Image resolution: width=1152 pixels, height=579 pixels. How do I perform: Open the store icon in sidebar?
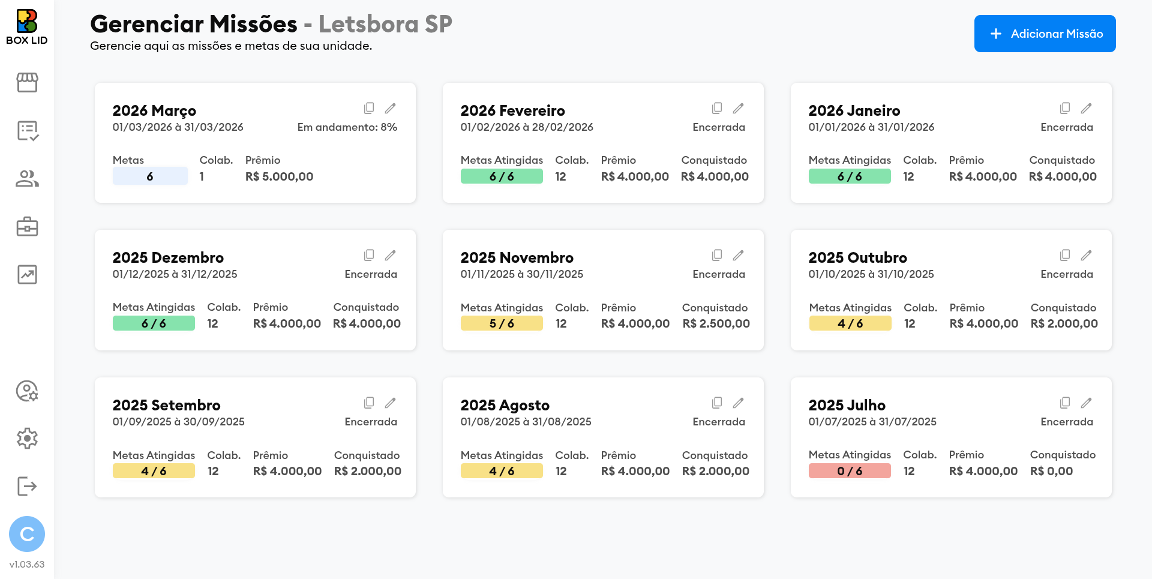coord(27,82)
